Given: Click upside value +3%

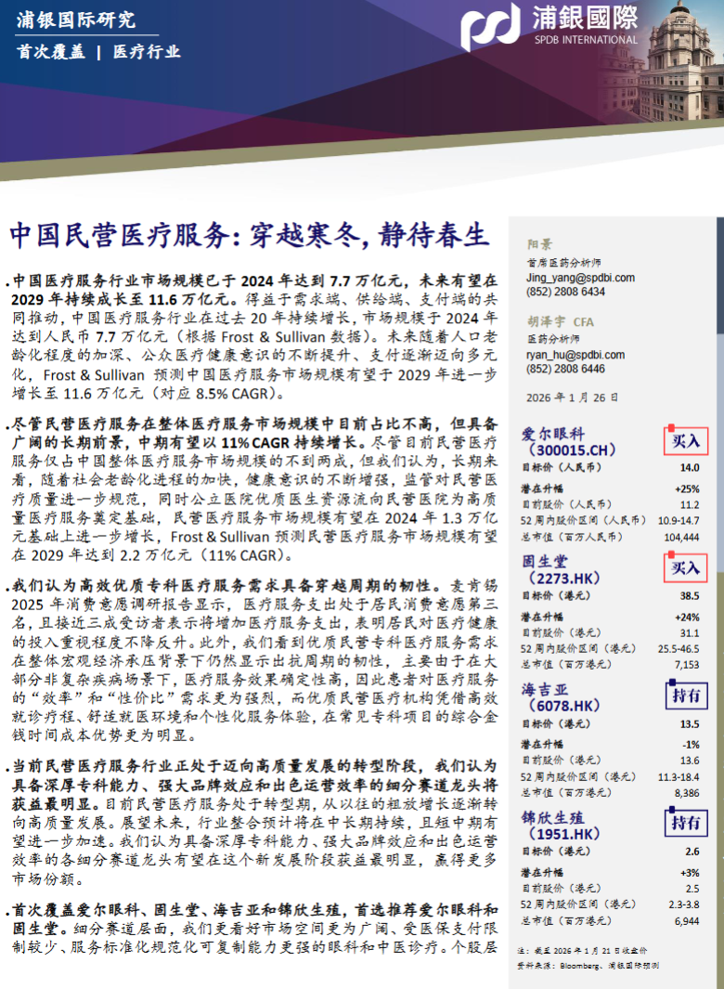Looking at the screenshot, I should click(x=690, y=872).
